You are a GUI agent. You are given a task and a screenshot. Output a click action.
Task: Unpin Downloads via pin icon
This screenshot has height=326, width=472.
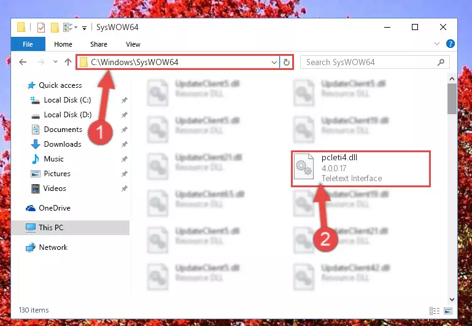pyautogui.click(x=125, y=144)
